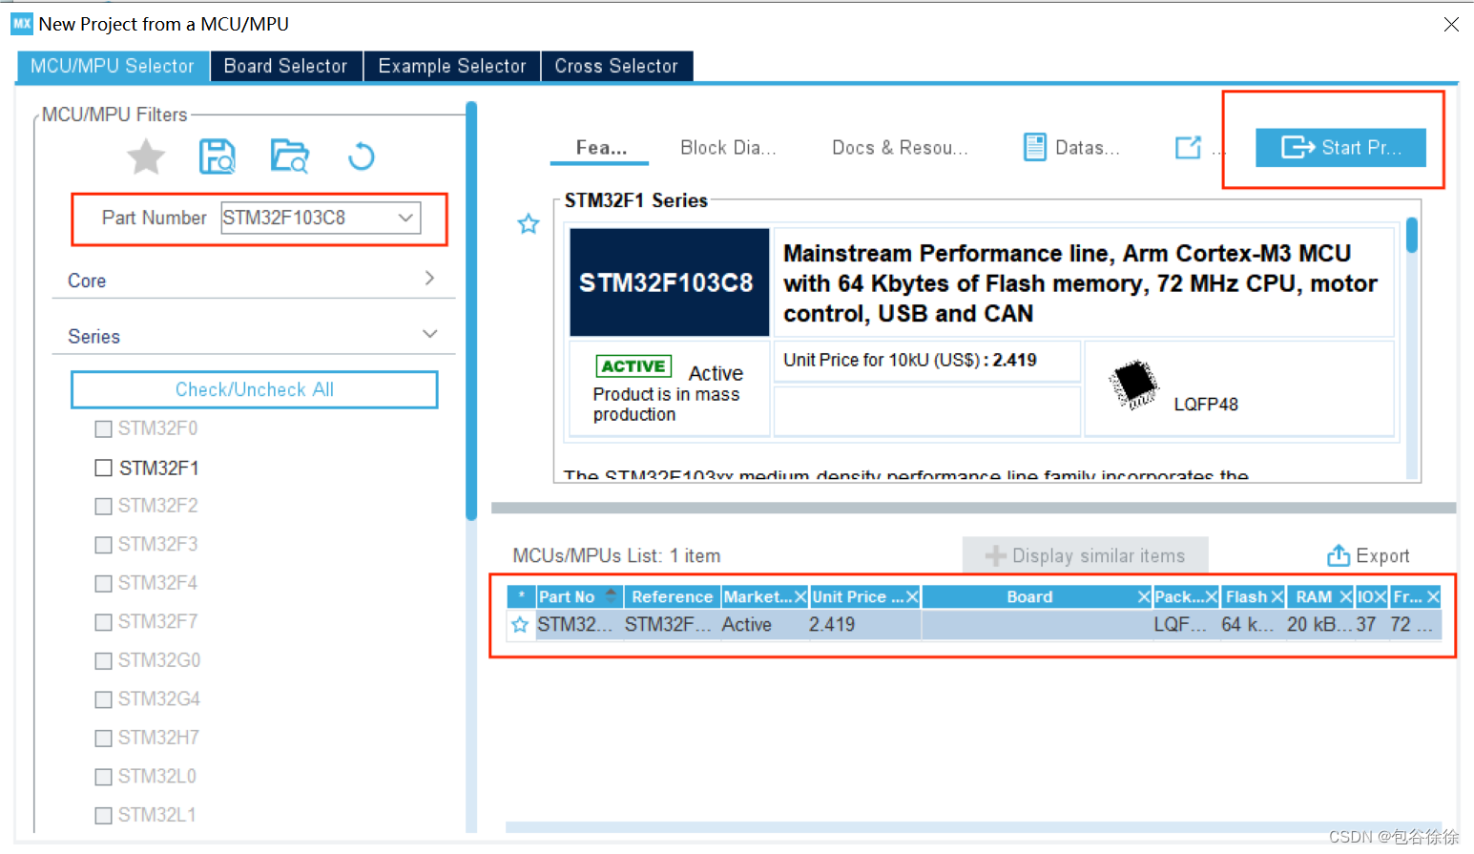
Task: Click the splitter bar above MCU list
Action: [973, 508]
